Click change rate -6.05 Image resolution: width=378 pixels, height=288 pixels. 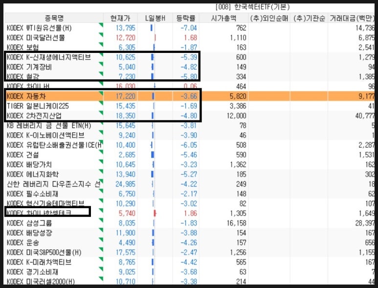pyautogui.click(x=189, y=145)
